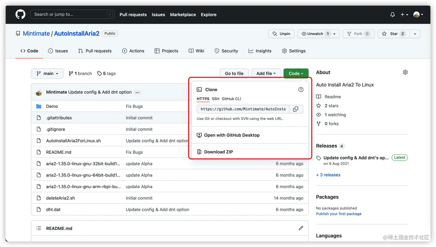Open the About settings gear icon
This screenshot has height=247, width=436.
coord(405,72)
